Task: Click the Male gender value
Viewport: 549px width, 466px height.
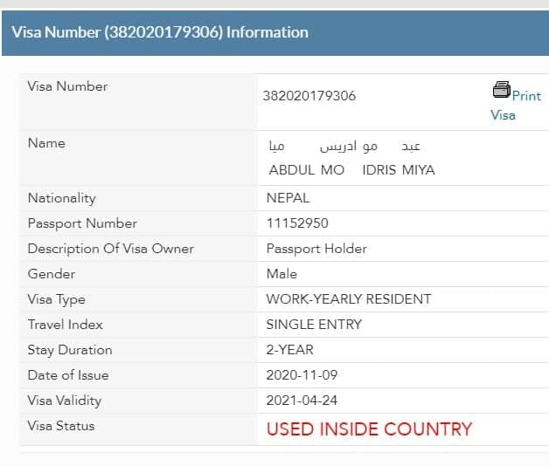Action: click(281, 274)
